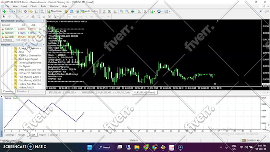Viewport: 270px width, 152px height.
Task: Click the Default profile in status bar
Action: 134,140
